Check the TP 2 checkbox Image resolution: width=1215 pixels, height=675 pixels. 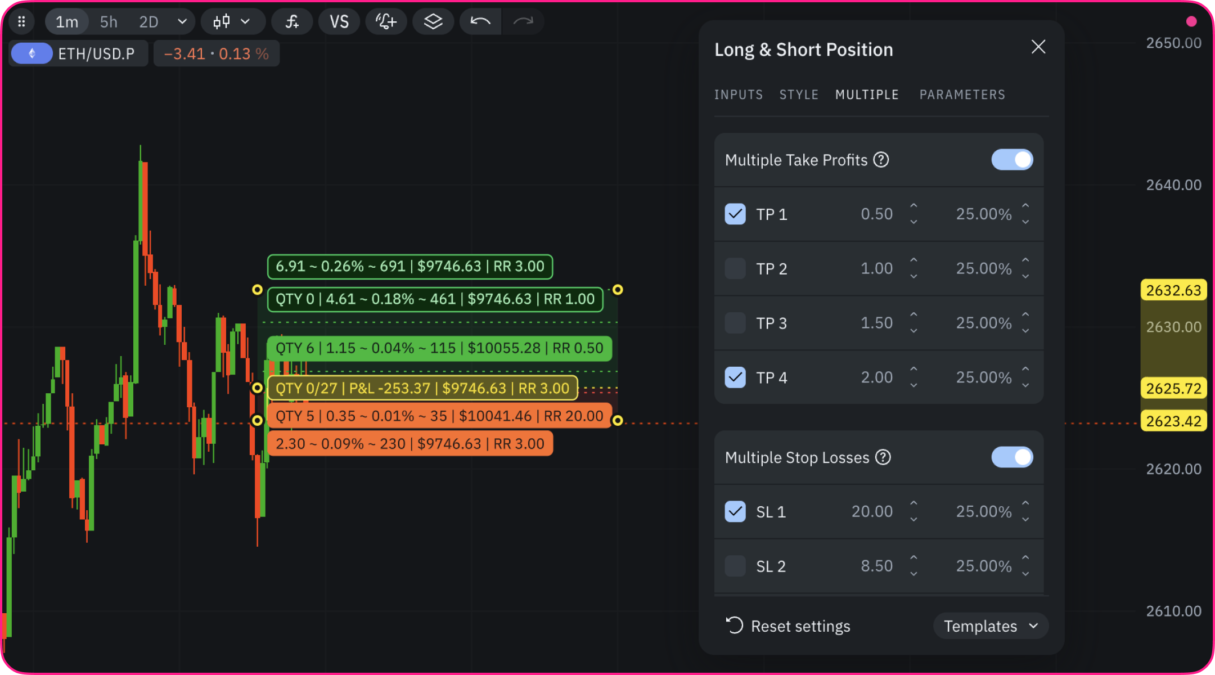[735, 269]
